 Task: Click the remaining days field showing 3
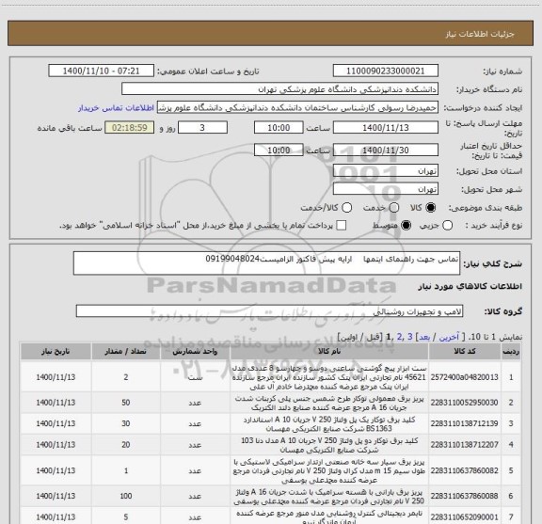tap(202, 128)
